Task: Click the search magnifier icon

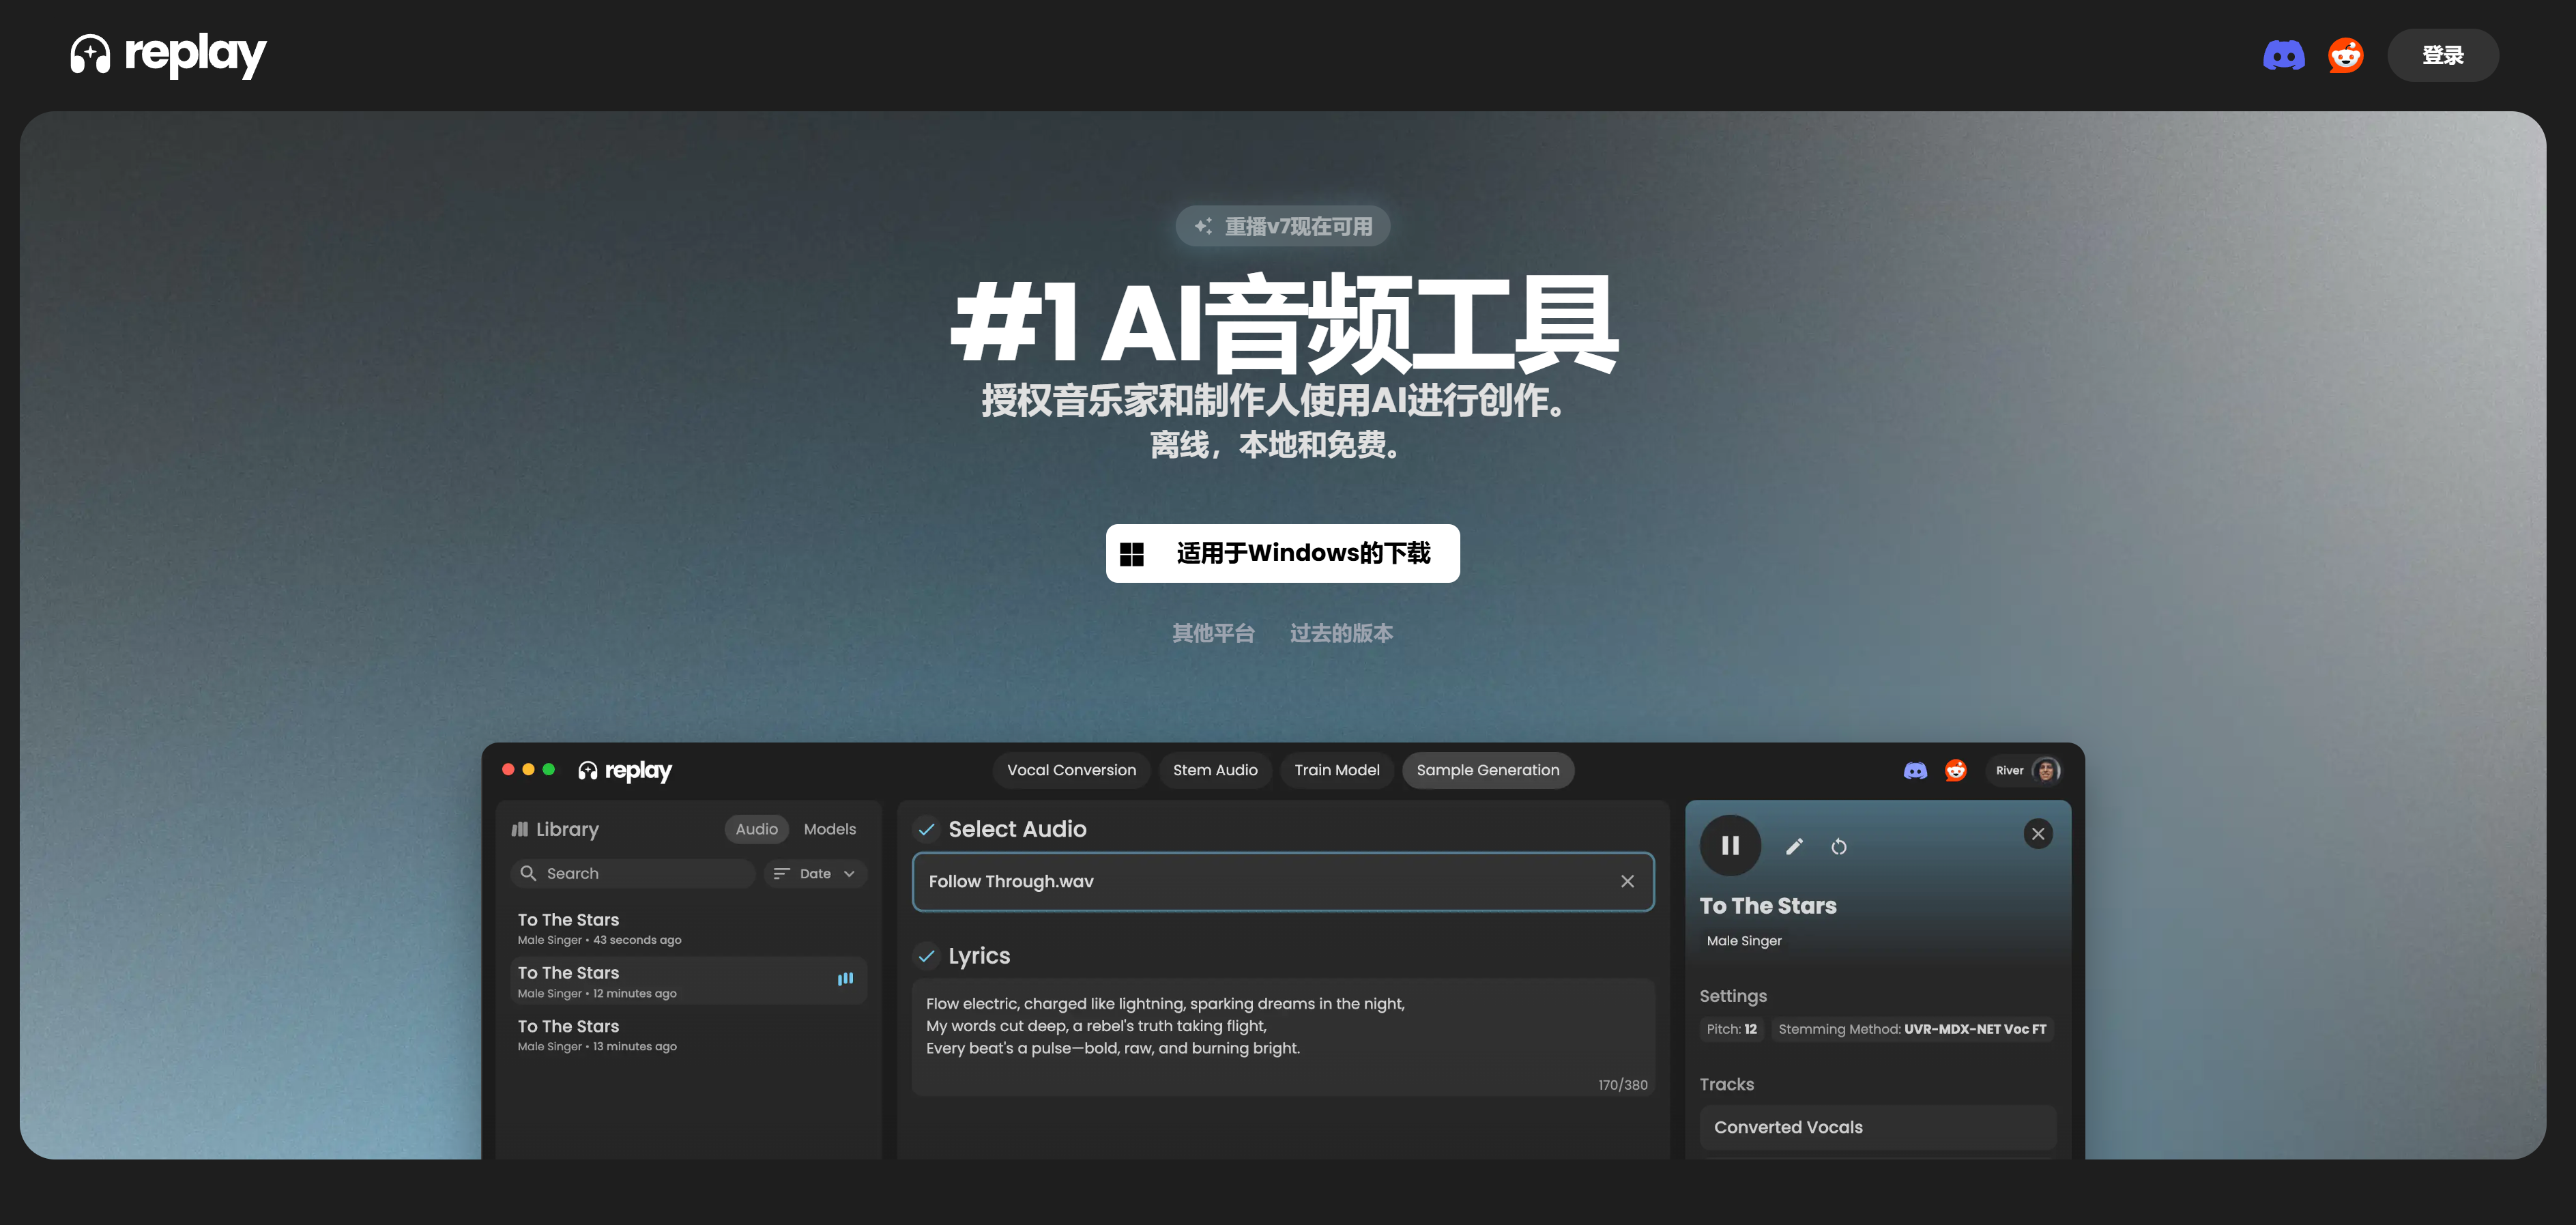Action: [528, 873]
